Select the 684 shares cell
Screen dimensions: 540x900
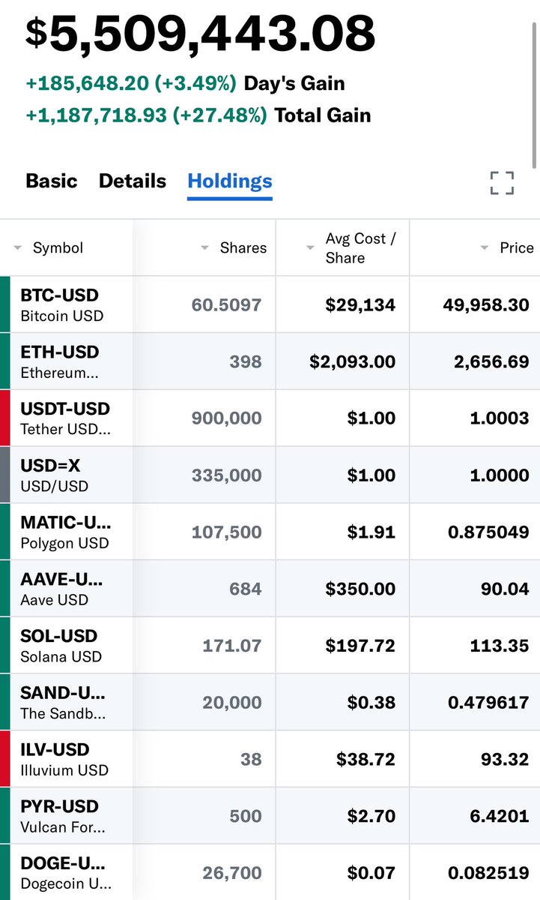tap(204, 589)
